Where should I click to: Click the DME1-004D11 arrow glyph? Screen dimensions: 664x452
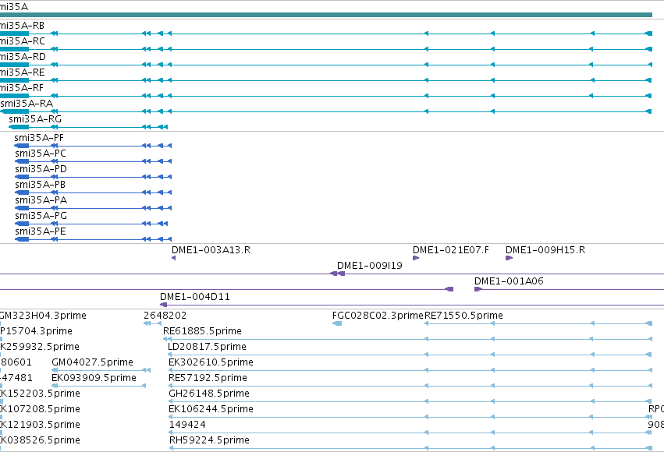coord(163,305)
